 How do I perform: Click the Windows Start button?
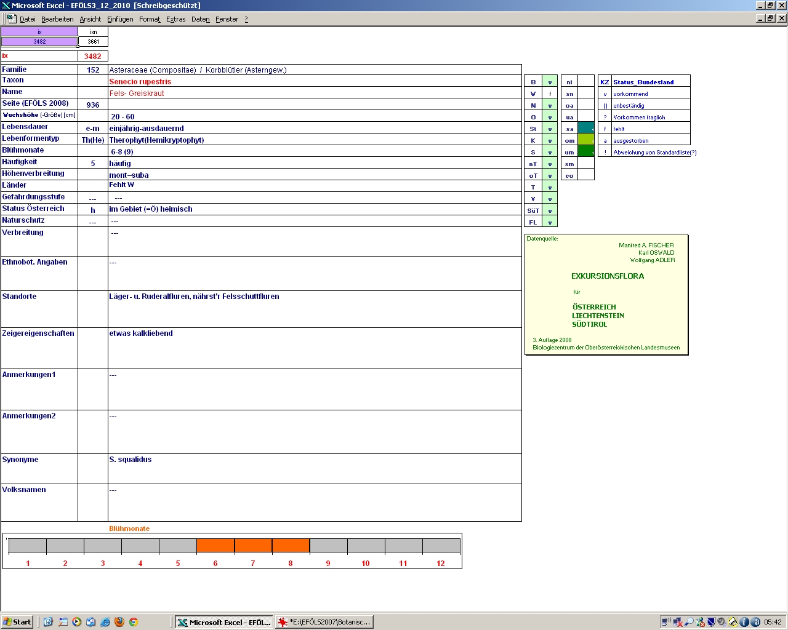point(18,622)
